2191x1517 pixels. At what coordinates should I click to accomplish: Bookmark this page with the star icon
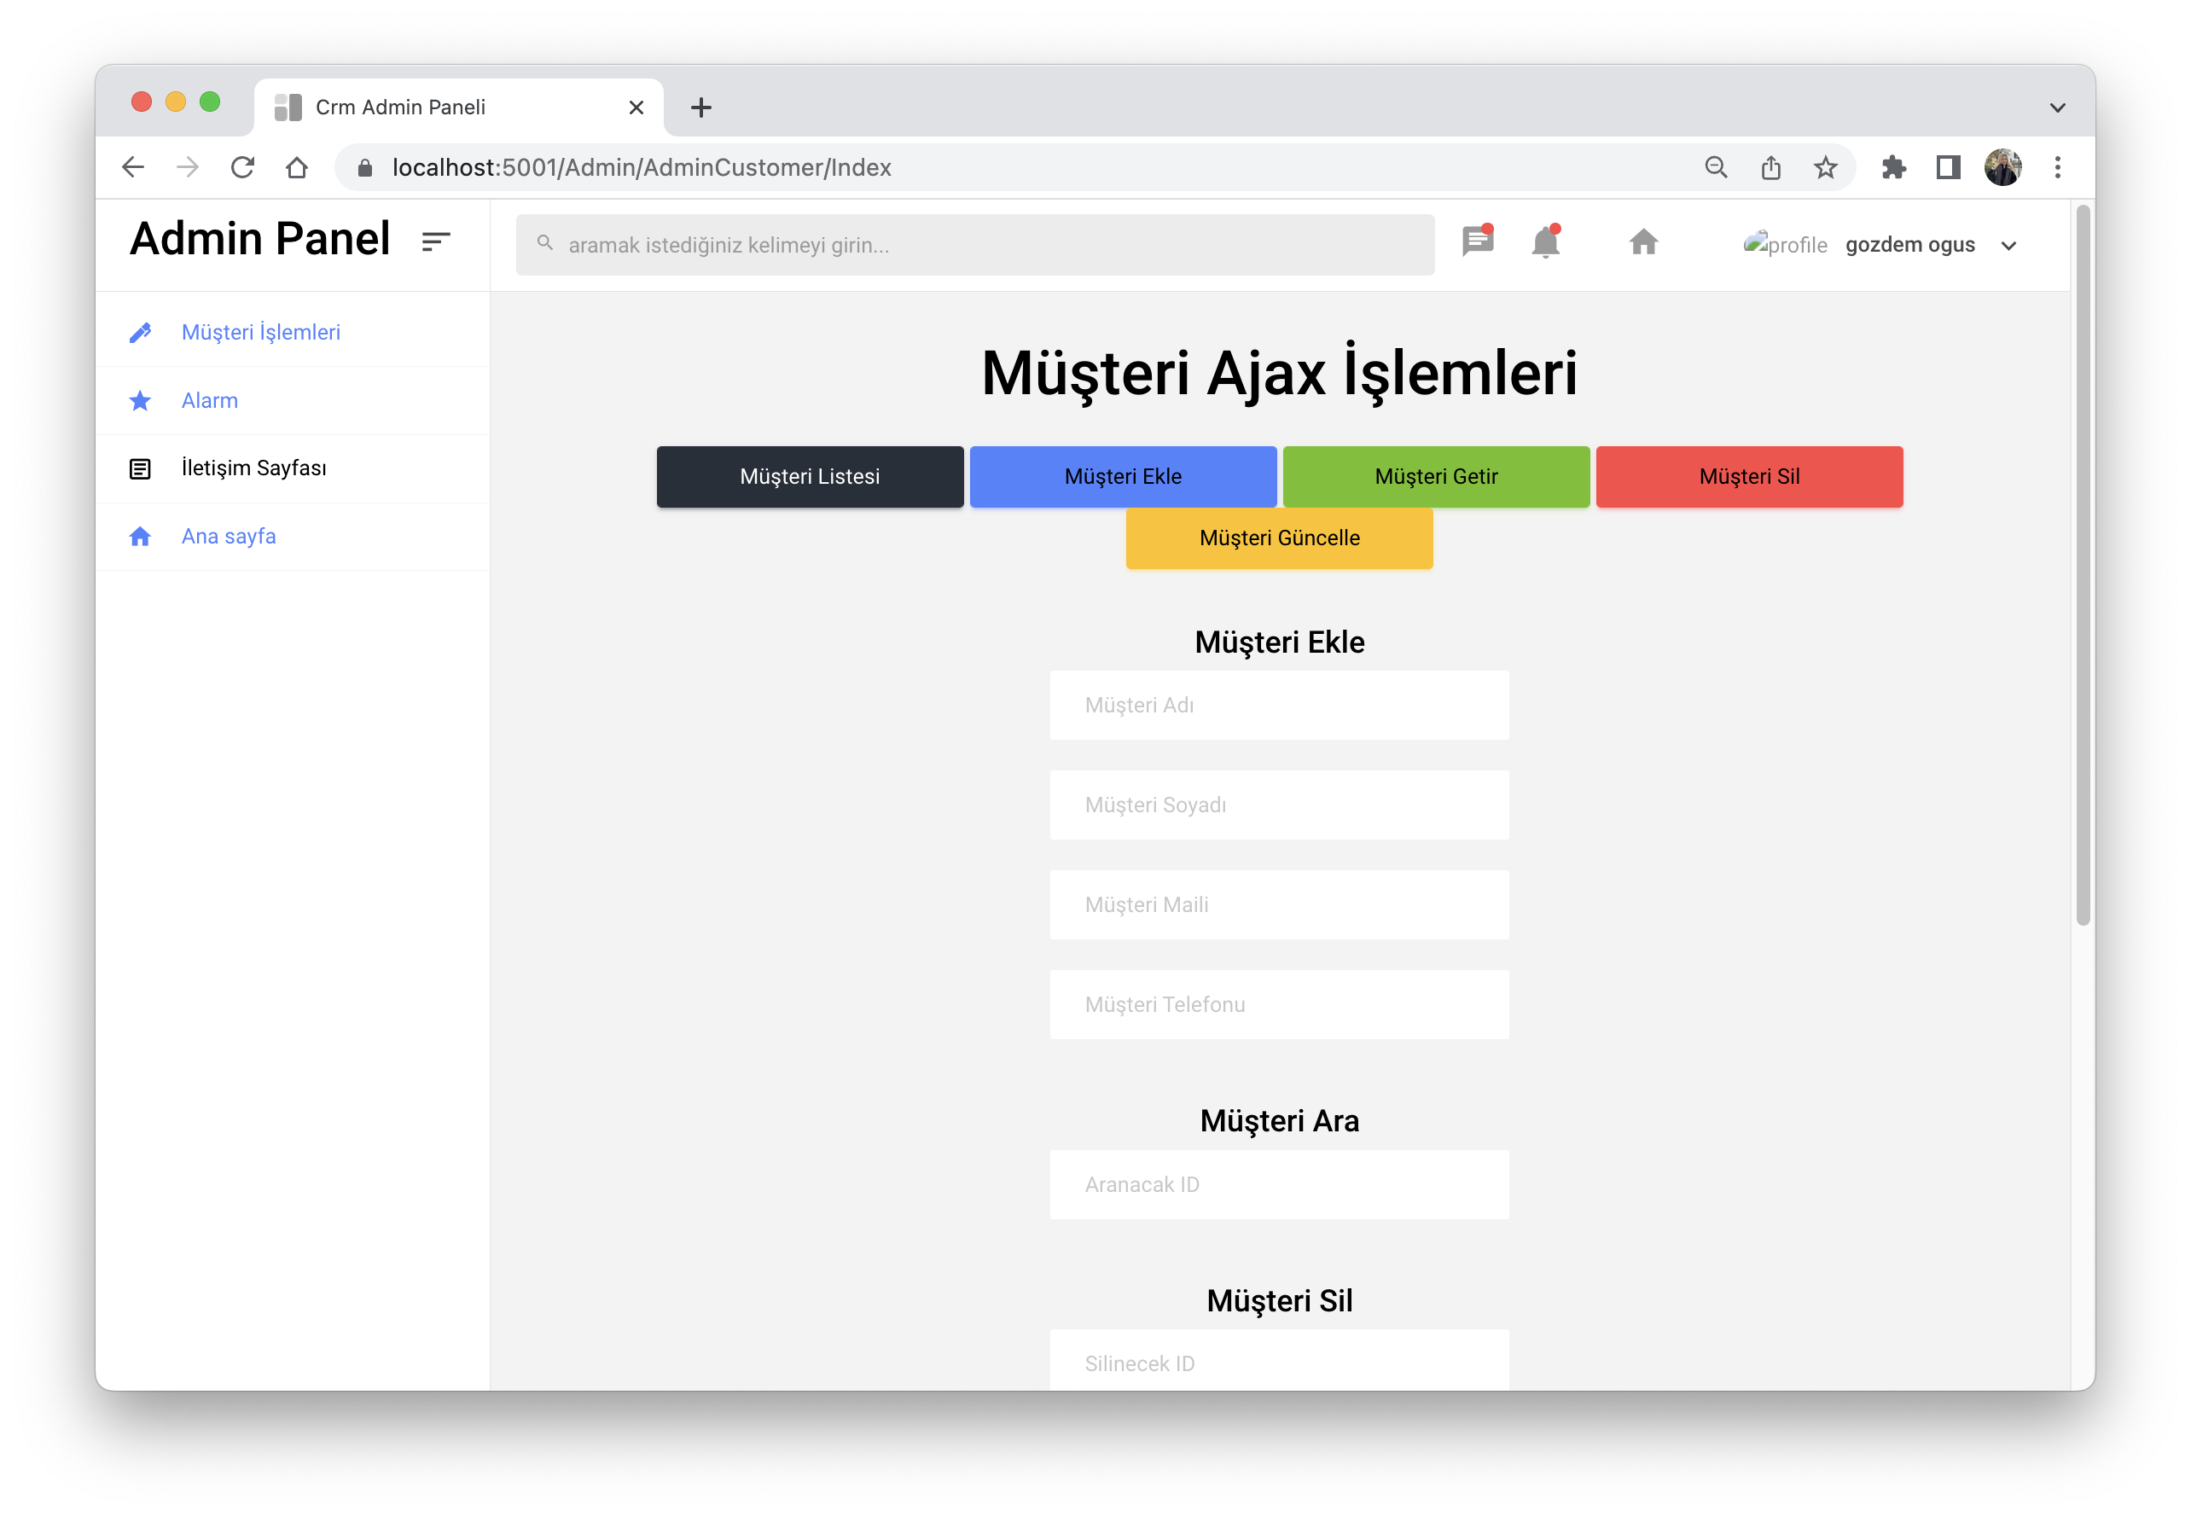tap(1825, 167)
